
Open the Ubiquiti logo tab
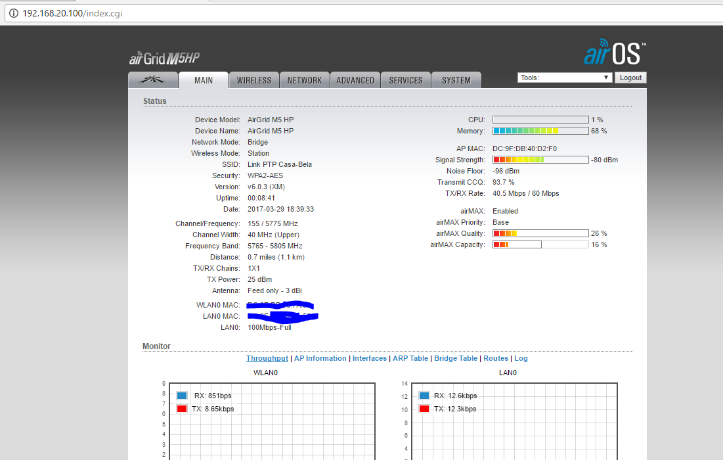click(152, 80)
